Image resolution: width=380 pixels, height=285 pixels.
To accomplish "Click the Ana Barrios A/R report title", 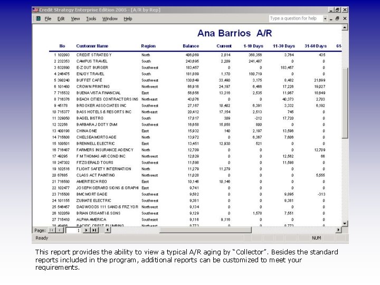I will (234, 33).
